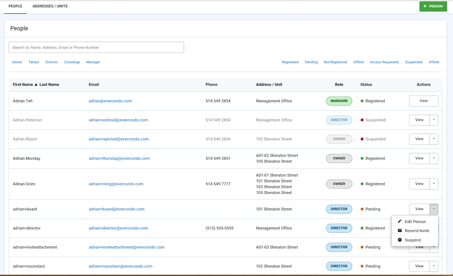Filter people by Tenant role
The height and width of the screenshot is (276, 453).
[34, 62]
